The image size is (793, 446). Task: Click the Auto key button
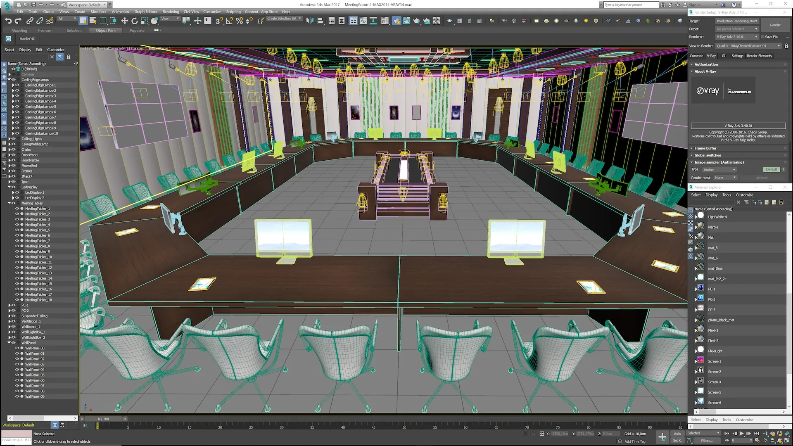point(677,434)
